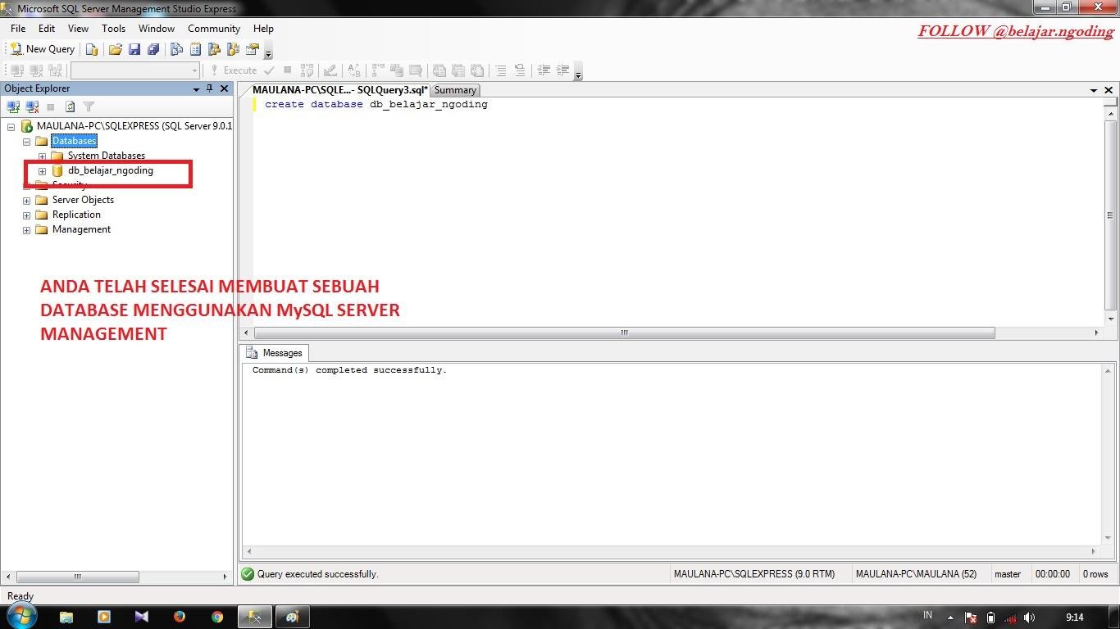This screenshot has width=1120, height=629.
Task: Open the Edit menu
Action: pos(47,28)
